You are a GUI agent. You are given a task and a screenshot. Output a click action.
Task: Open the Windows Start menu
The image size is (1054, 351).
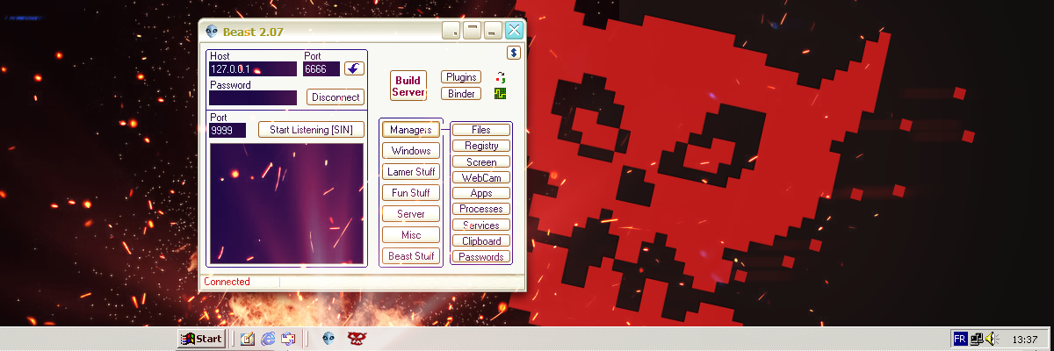pyautogui.click(x=201, y=339)
